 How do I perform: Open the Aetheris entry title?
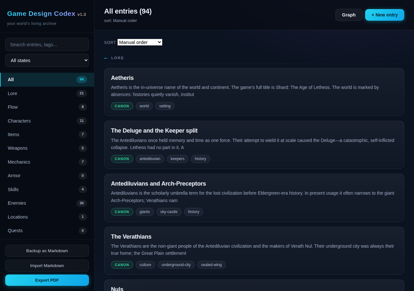(x=122, y=78)
